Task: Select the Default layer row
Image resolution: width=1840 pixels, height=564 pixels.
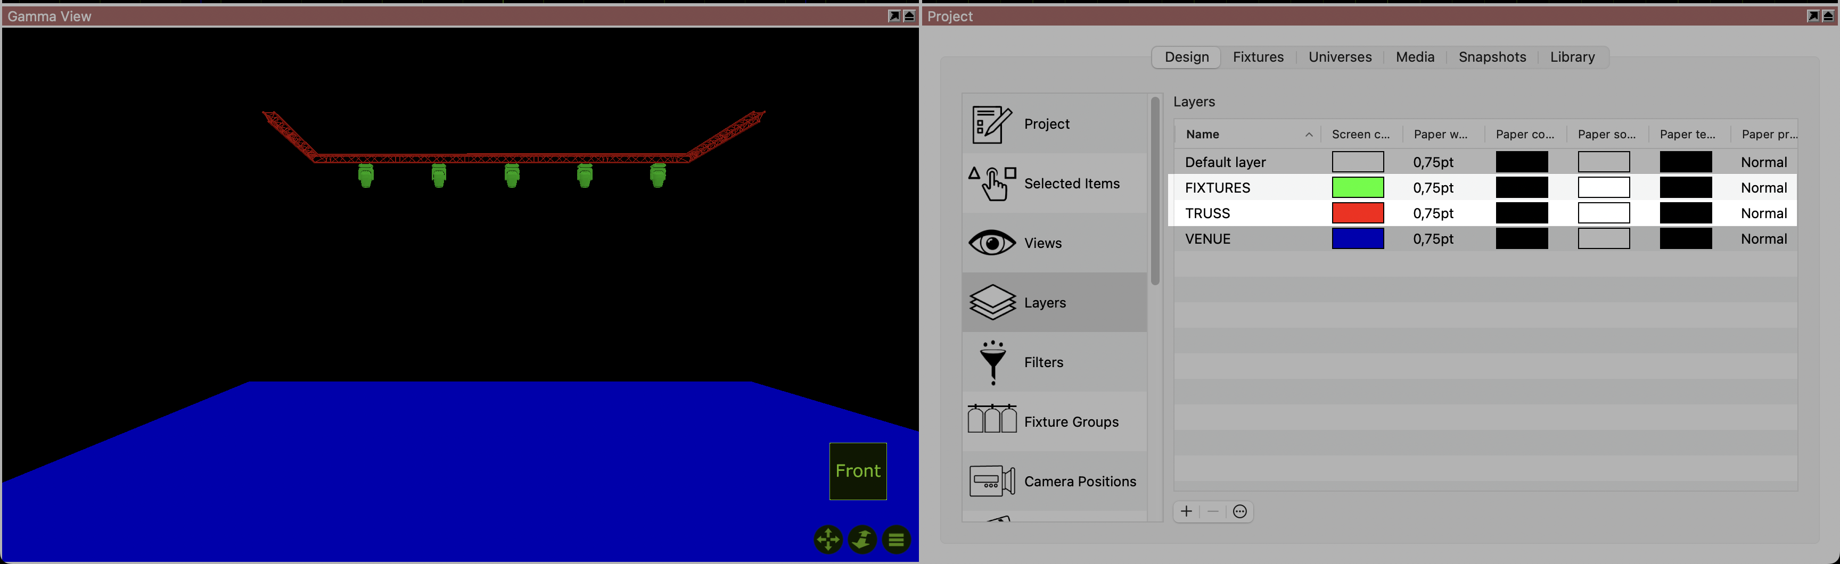Action: point(1225,162)
